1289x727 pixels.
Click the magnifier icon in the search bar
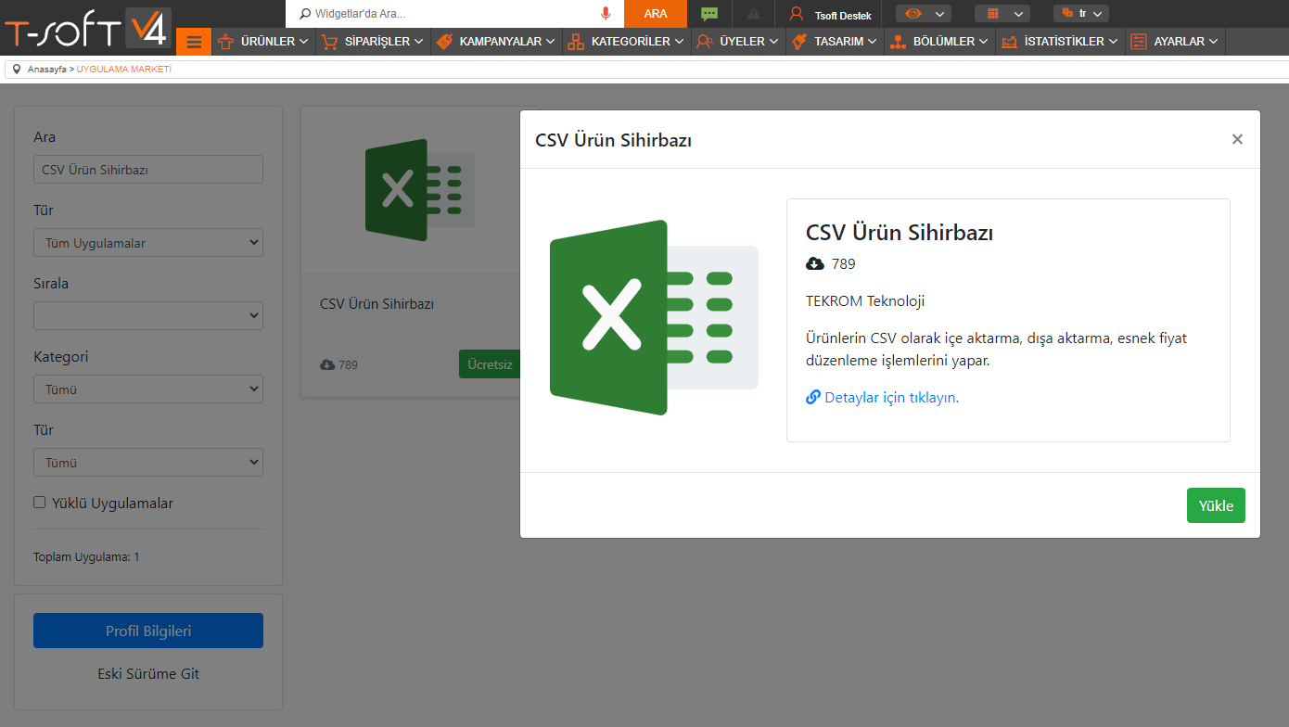tap(305, 14)
